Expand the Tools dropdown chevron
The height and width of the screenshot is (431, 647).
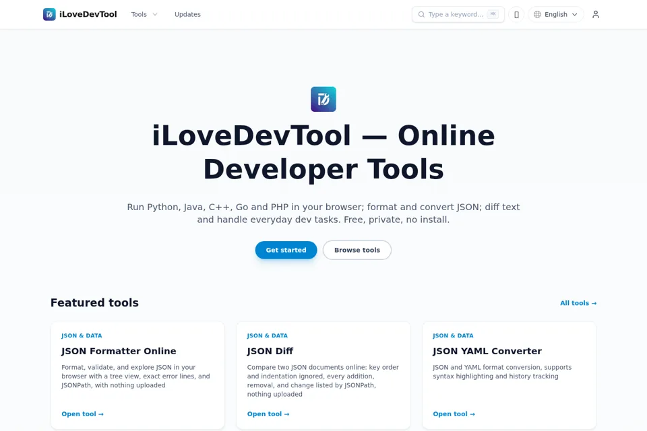click(x=155, y=14)
